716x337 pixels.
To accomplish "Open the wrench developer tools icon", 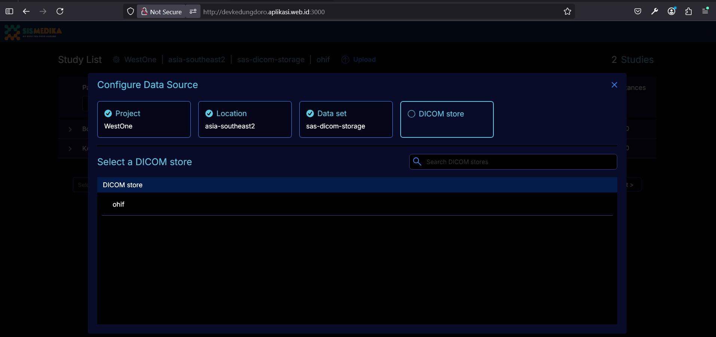I will (x=655, y=11).
